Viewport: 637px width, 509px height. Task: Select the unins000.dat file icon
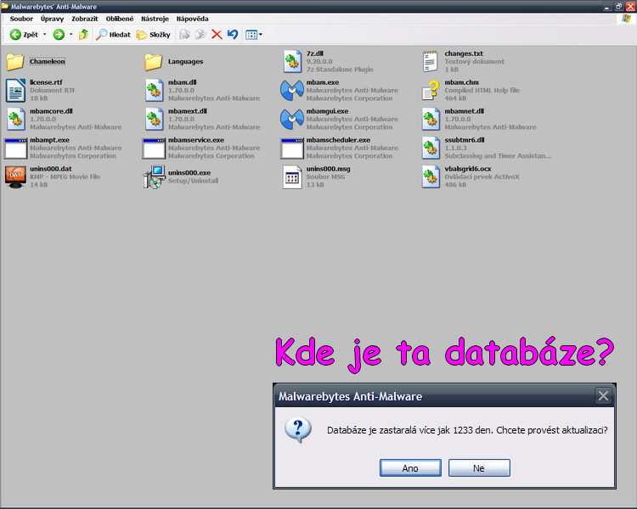[x=15, y=177]
